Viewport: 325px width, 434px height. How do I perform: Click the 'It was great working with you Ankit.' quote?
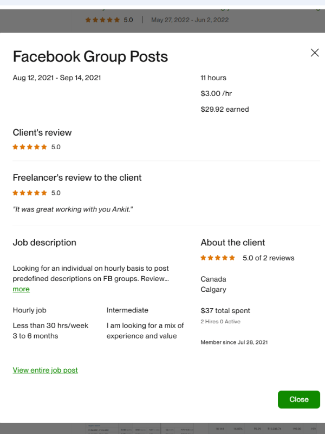(x=73, y=209)
